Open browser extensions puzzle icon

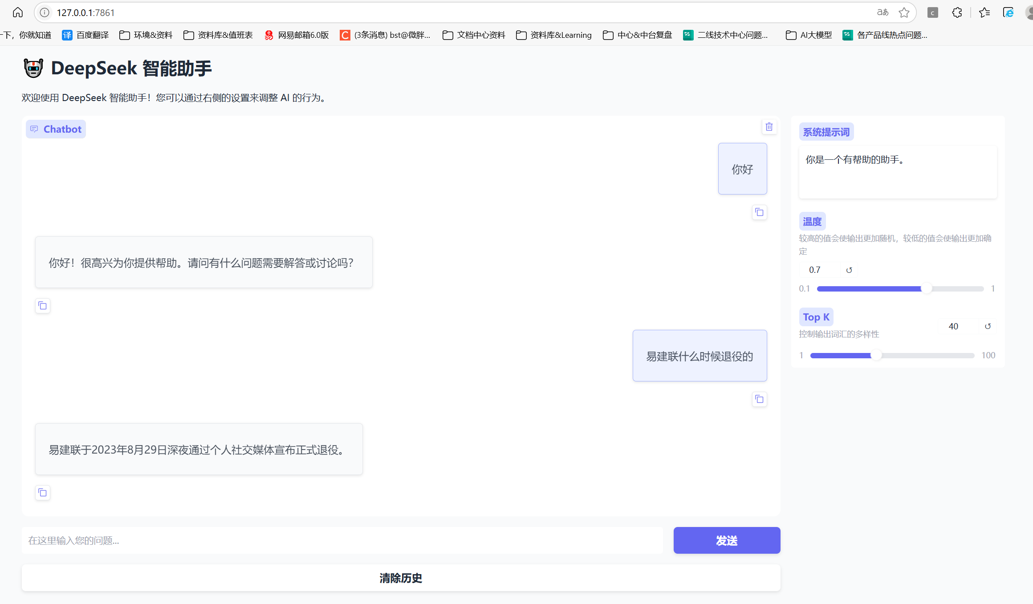click(957, 12)
